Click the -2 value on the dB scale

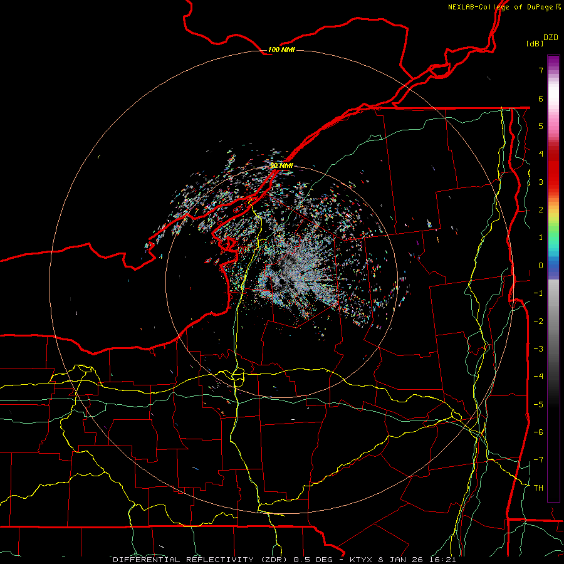pos(538,321)
